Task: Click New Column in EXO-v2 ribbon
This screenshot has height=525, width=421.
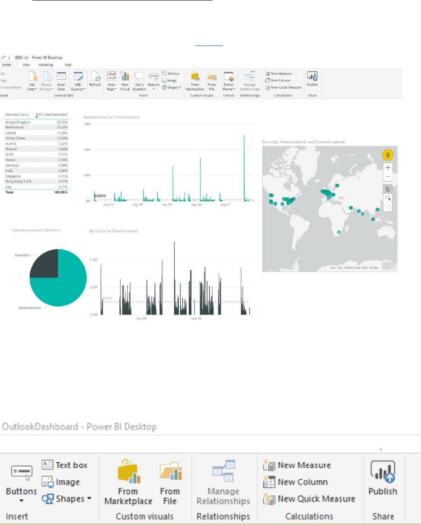Action: click(x=277, y=80)
